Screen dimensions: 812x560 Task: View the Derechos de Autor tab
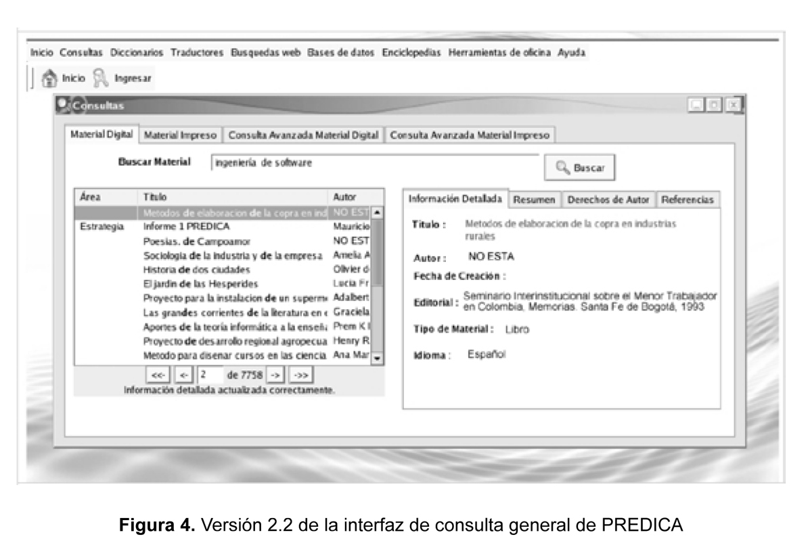point(608,200)
